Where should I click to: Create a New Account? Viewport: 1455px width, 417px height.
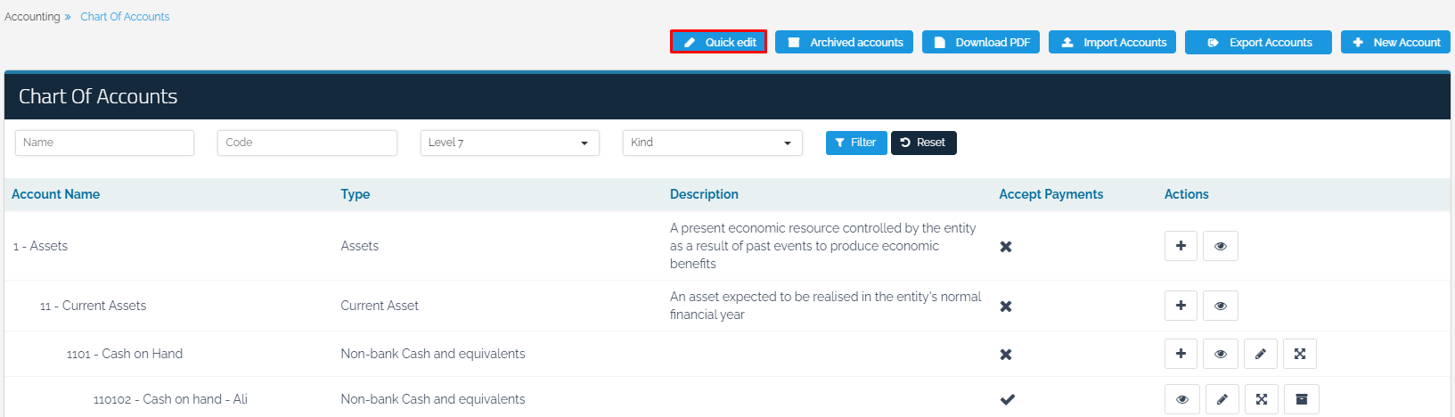(1395, 42)
